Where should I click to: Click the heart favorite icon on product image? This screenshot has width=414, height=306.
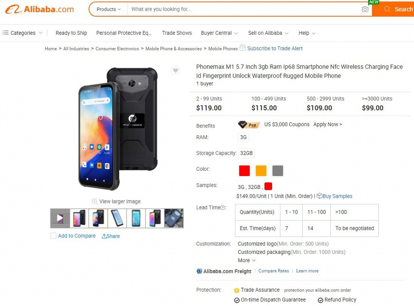click(175, 71)
